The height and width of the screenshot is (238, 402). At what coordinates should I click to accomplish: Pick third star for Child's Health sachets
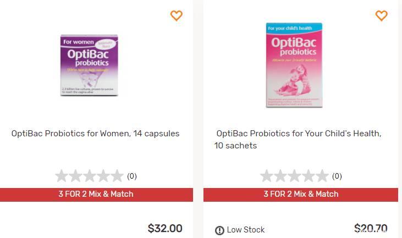[294, 176]
